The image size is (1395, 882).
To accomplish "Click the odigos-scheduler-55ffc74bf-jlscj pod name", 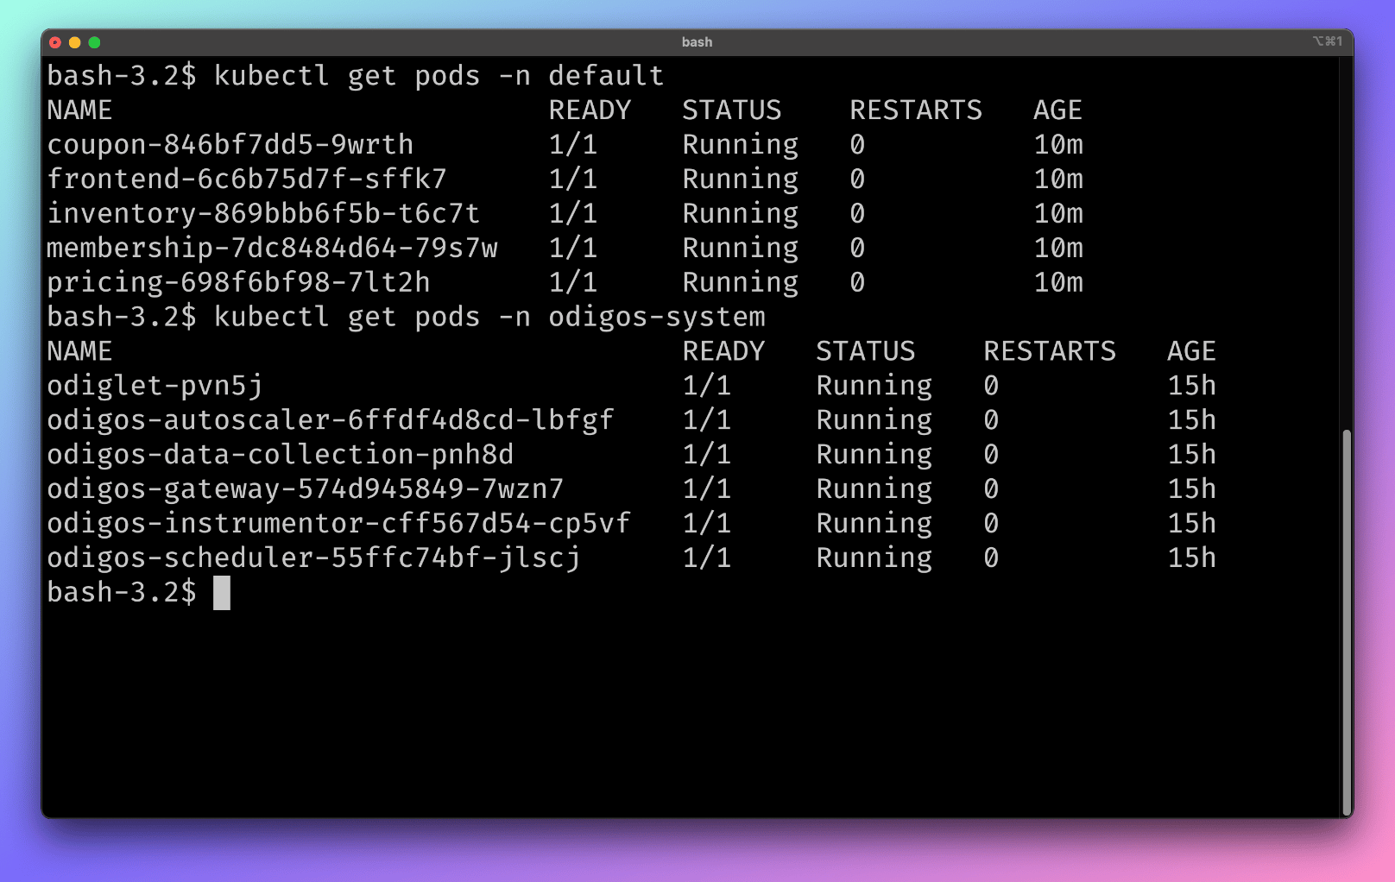I will click(x=313, y=558).
